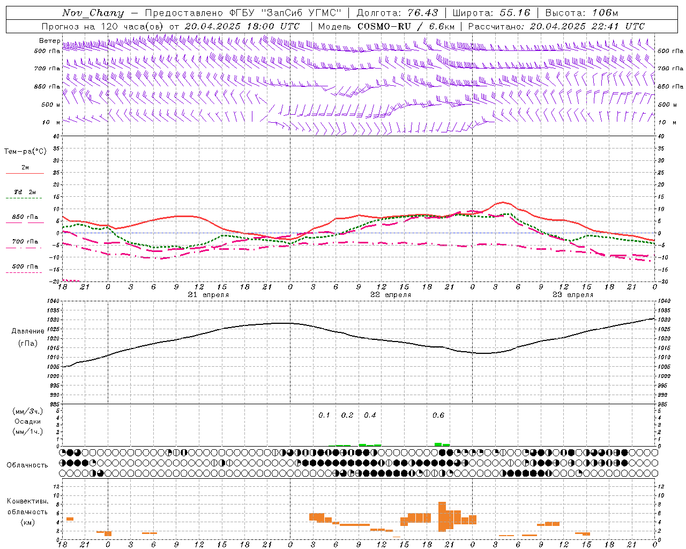Click the "Облачность" cloud cover row label
686x549 pixels.
[x=27, y=465]
